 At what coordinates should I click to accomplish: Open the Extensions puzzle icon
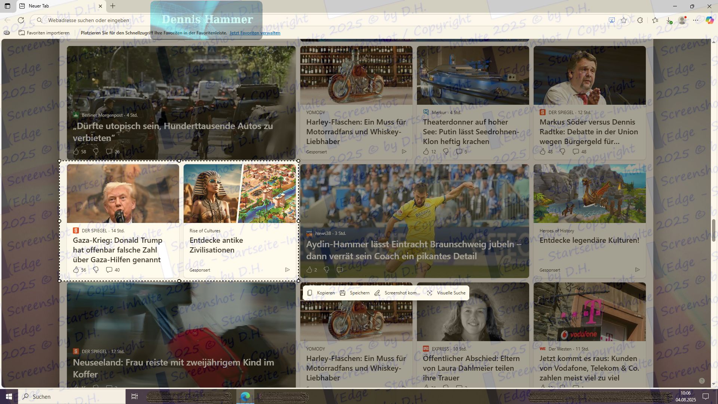tap(640, 20)
